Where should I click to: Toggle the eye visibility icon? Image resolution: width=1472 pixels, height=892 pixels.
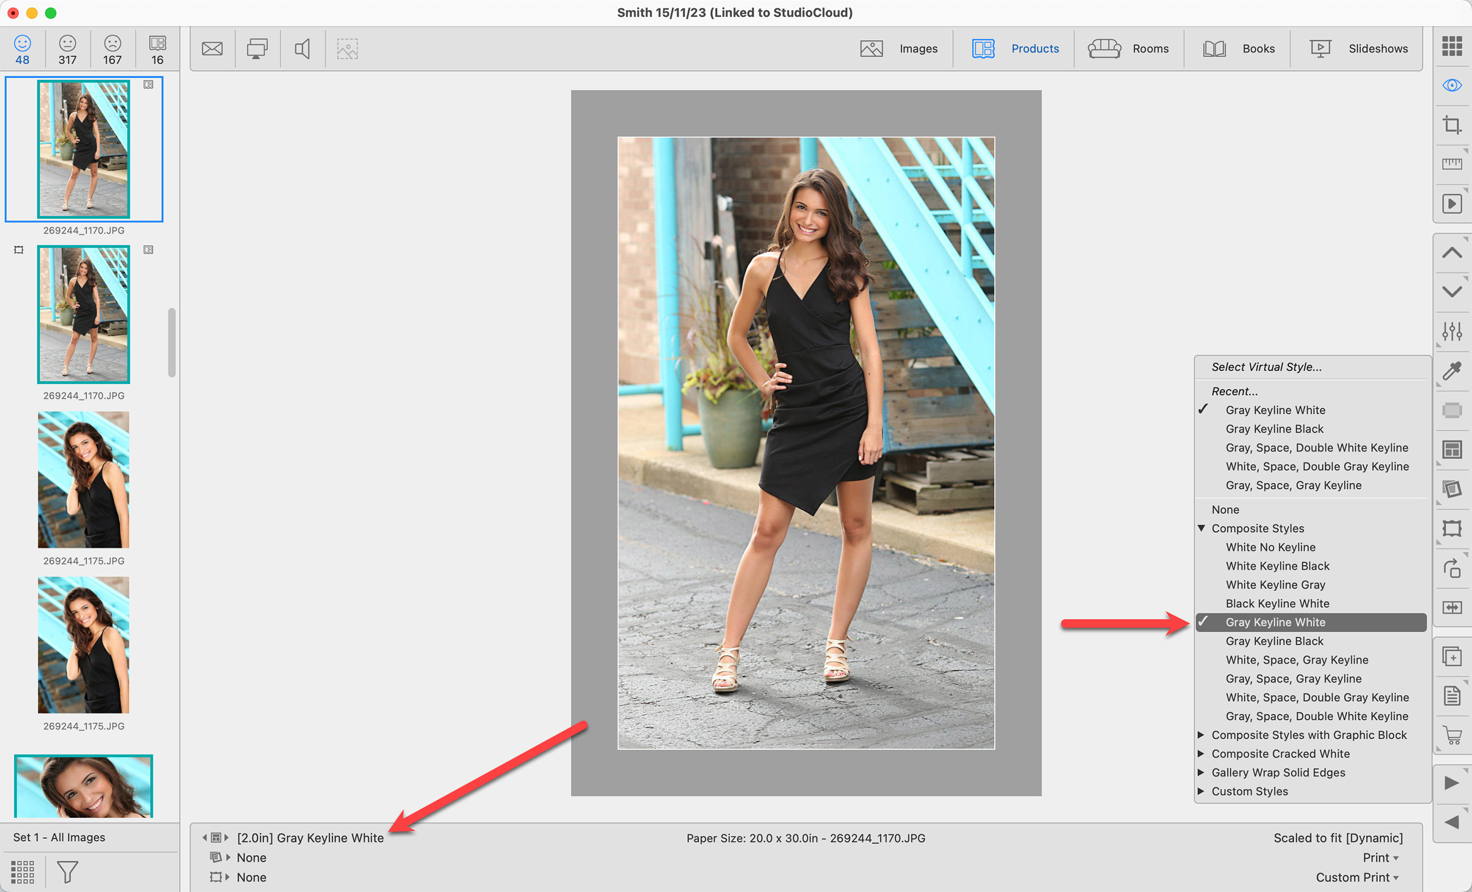click(1451, 85)
